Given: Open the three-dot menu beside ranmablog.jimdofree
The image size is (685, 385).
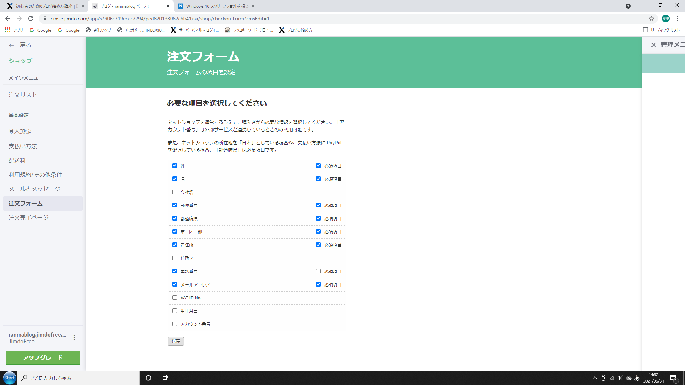Looking at the screenshot, I should [x=74, y=337].
